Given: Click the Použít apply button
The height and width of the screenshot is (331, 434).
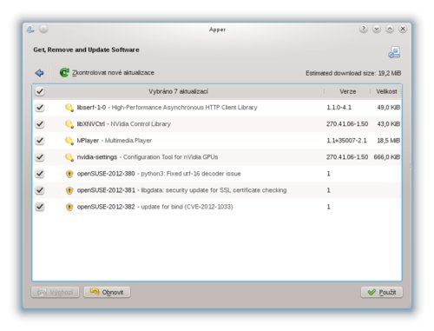Looking at the screenshot, I should [x=382, y=292].
